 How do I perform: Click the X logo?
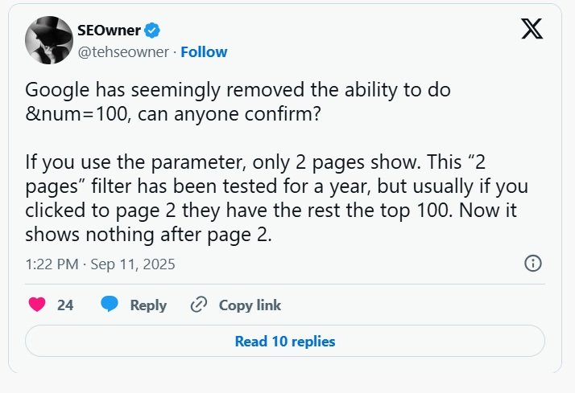point(532,31)
